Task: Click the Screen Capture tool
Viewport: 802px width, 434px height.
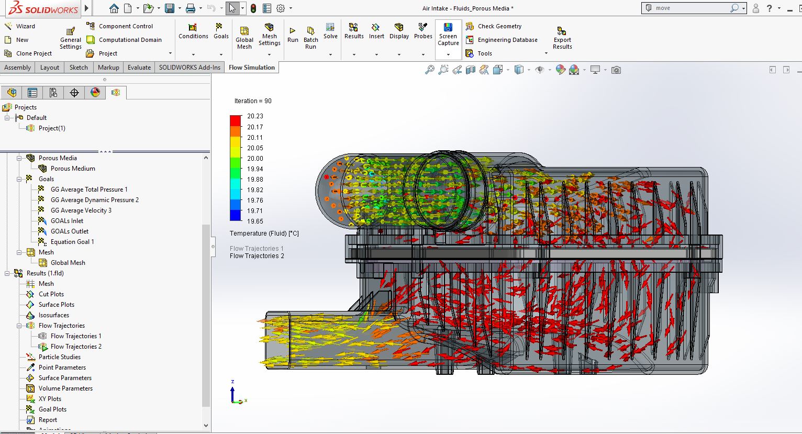Action: [448, 35]
